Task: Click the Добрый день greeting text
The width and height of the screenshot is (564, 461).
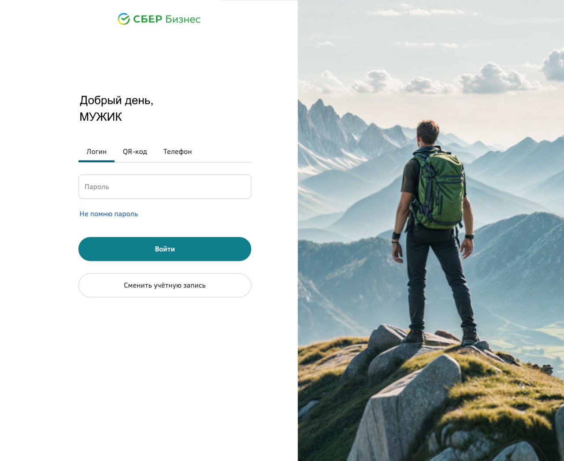Action: tap(116, 100)
